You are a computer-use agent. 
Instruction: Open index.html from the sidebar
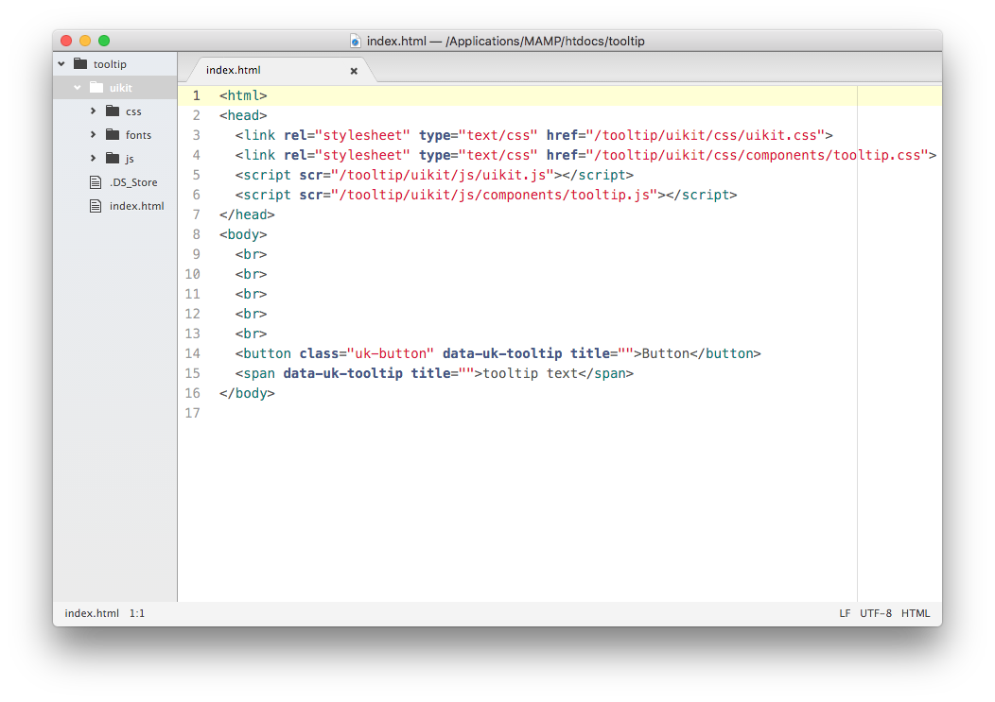(136, 206)
